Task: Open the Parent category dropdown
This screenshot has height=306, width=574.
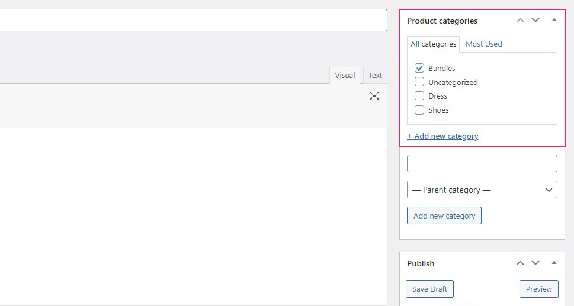Action: pyautogui.click(x=482, y=190)
